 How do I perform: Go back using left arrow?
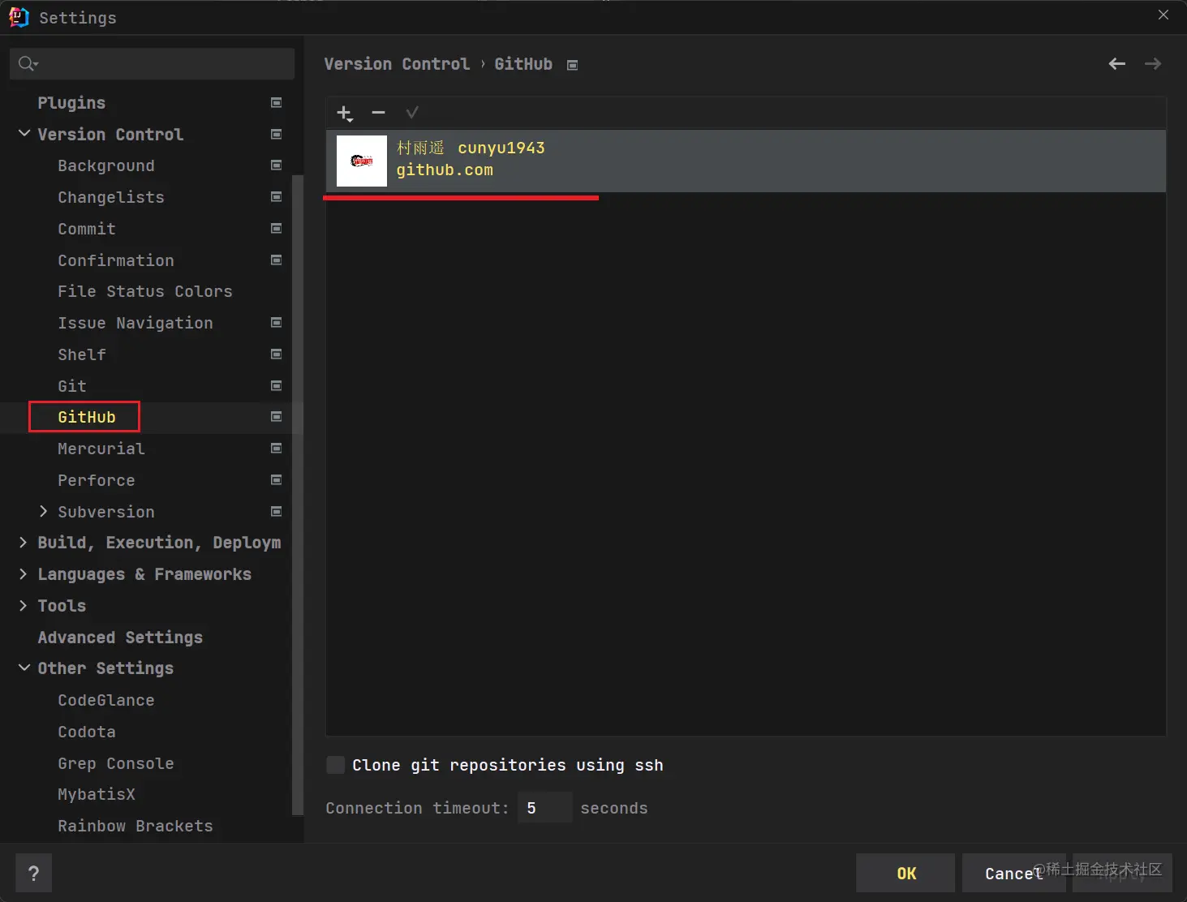pos(1117,63)
